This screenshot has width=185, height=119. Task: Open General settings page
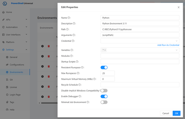[15, 57]
